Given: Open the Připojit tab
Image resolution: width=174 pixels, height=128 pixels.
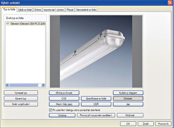Looking at the screenshot, I should 70,10.
